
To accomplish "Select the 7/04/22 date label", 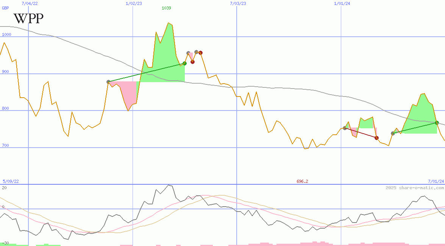I will 30,3.
